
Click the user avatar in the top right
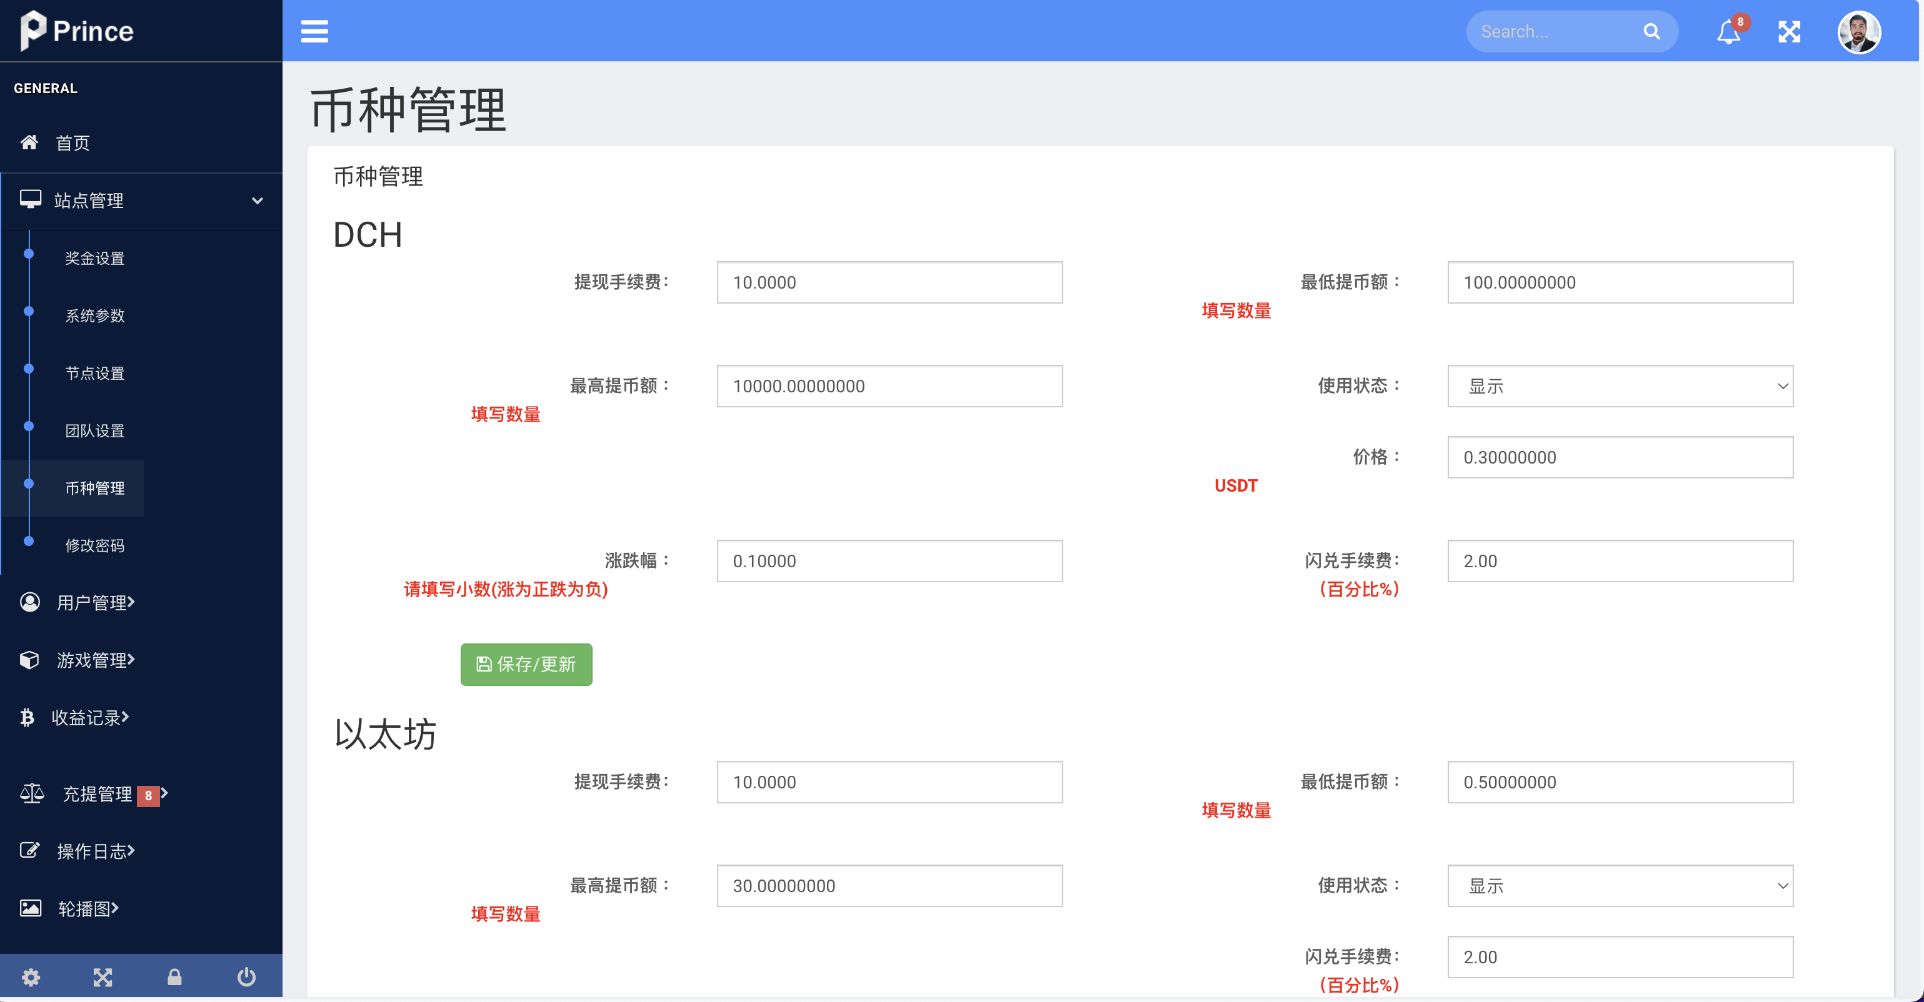coord(1860,31)
